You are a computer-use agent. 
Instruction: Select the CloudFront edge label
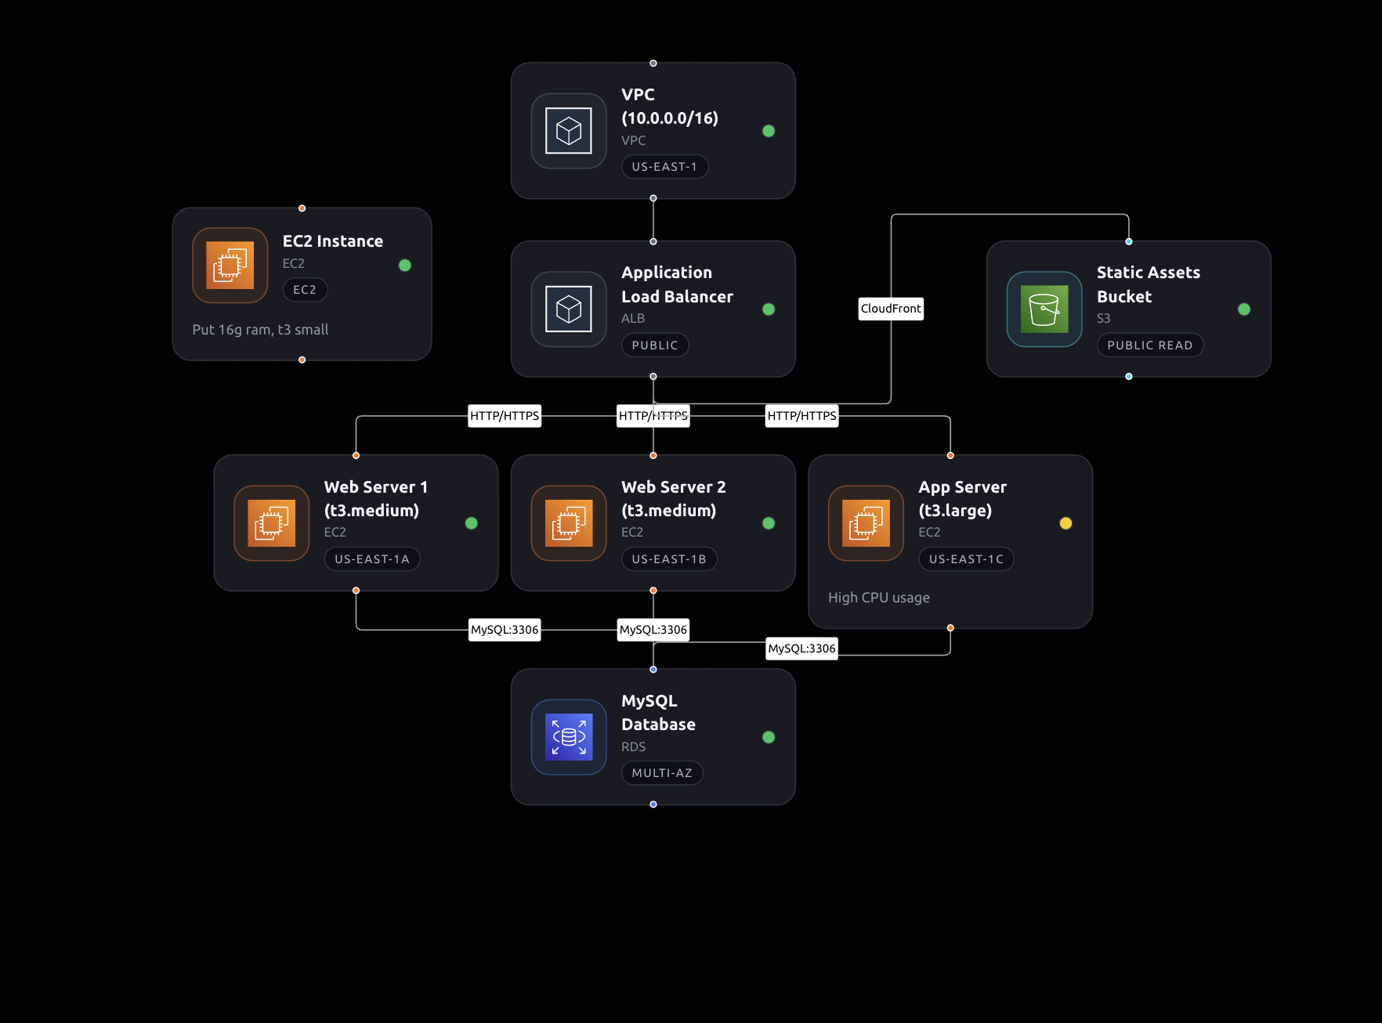(891, 309)
